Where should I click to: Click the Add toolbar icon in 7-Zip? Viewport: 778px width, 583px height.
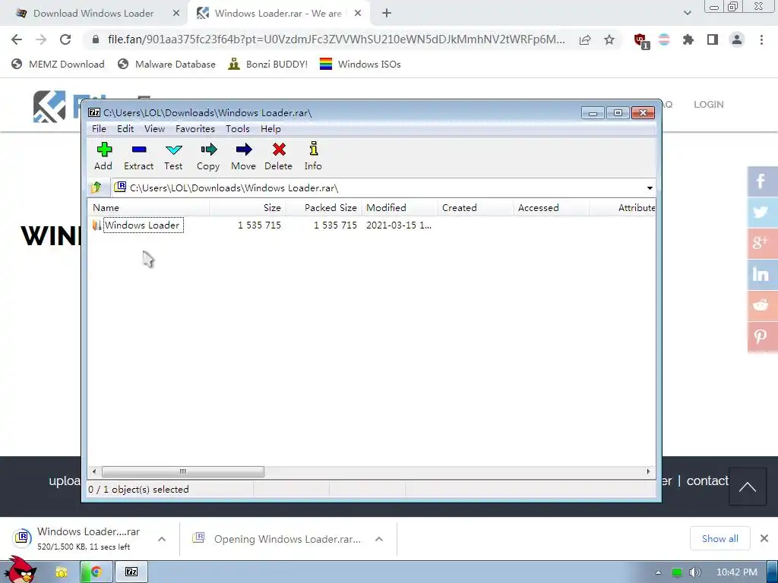(103, 156)
